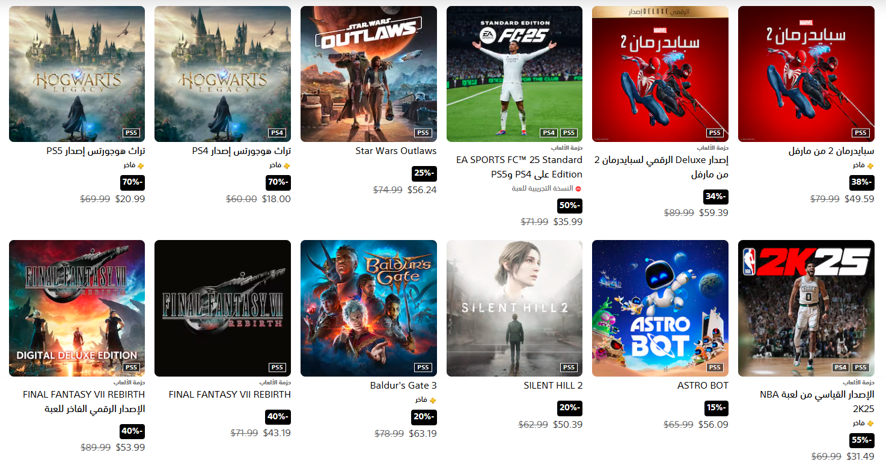Click the PS5 badge on Star Wars Outlaws
The width and height of the screenshot is (886, 465).
423,133
